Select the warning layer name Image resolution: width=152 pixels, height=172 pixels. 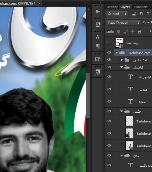point(132,43)
